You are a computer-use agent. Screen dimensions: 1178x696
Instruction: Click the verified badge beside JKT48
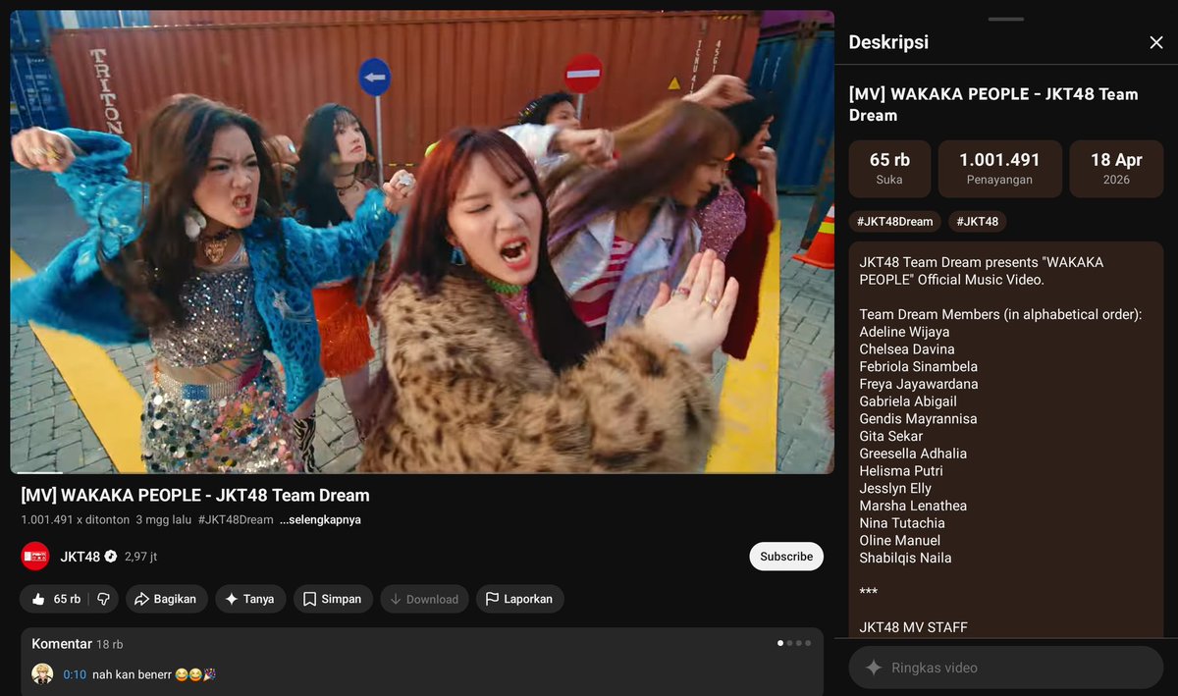[111, 557]
